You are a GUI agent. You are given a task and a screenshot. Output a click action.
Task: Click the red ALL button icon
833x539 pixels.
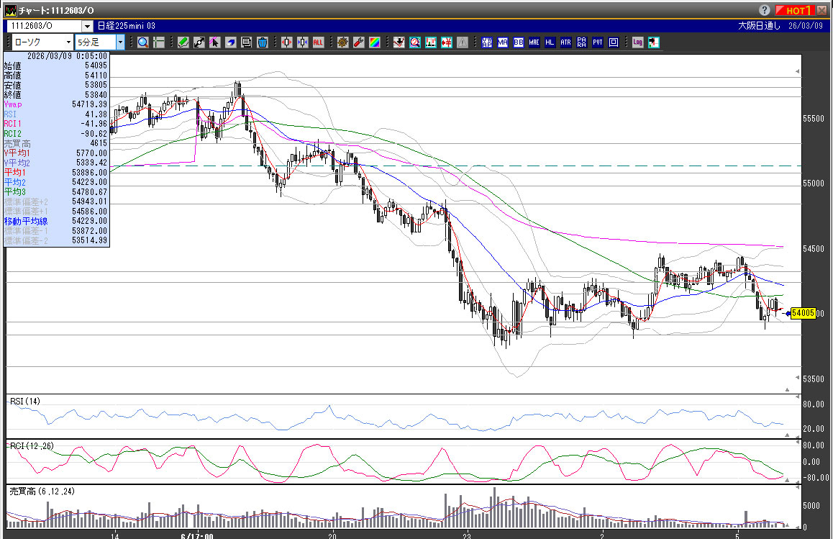tap(318, 42)
